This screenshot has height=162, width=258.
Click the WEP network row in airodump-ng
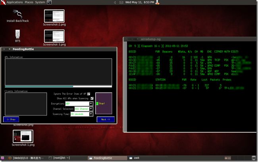coord(185,71)
